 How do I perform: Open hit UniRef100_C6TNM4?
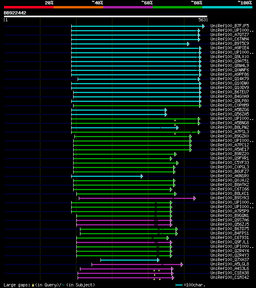230,39
